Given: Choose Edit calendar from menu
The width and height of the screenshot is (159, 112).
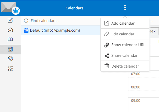Looking at the screenshot, I should (125, 34).
